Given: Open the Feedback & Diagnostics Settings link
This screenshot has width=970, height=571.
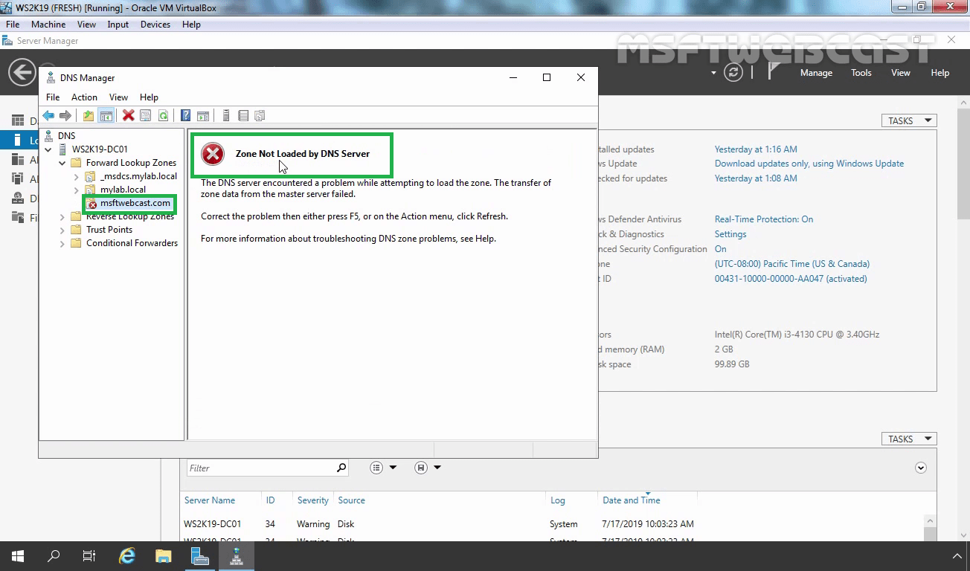Looking at the screenshot, I should [x=730, y=234].
